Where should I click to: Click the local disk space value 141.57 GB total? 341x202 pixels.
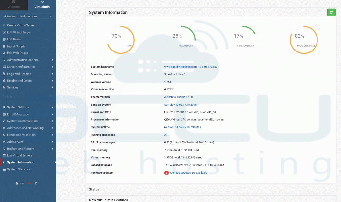coord(194,165)
